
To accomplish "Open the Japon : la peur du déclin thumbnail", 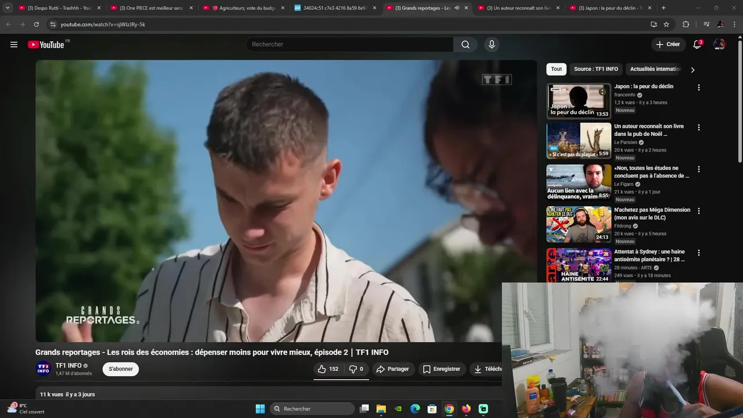I will point(579,101).
